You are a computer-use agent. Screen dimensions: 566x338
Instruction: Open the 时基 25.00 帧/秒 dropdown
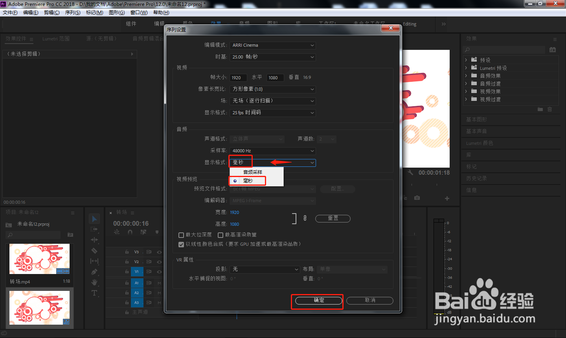tap(273, 57)
